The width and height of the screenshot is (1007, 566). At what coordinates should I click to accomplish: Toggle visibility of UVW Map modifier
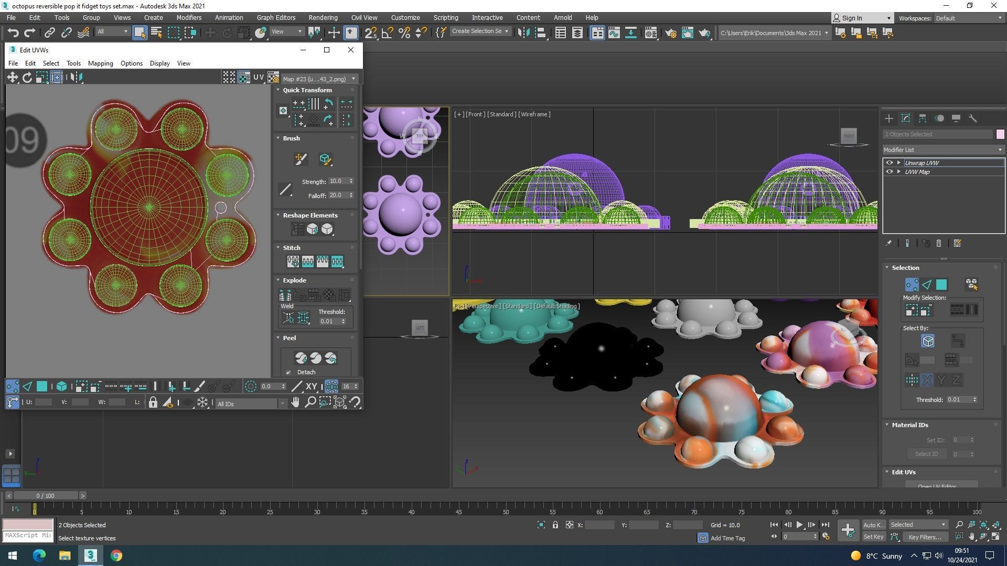pos(889,172)
